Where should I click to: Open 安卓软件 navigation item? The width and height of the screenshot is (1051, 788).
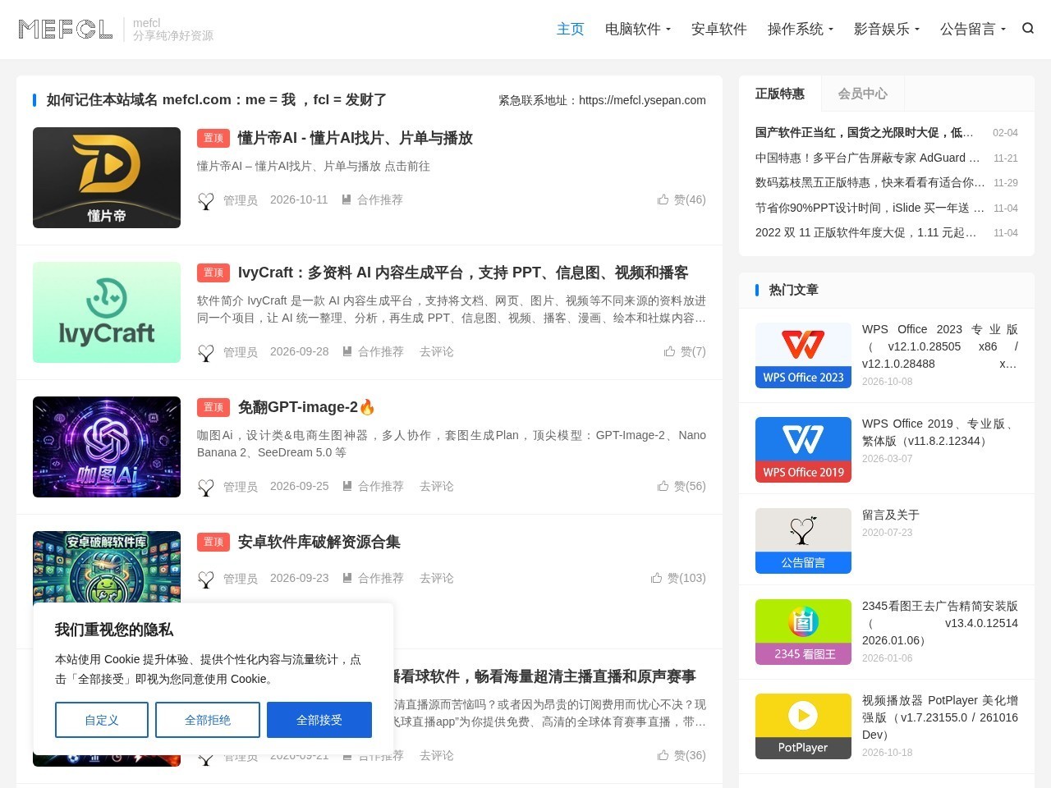pos(719,29)
